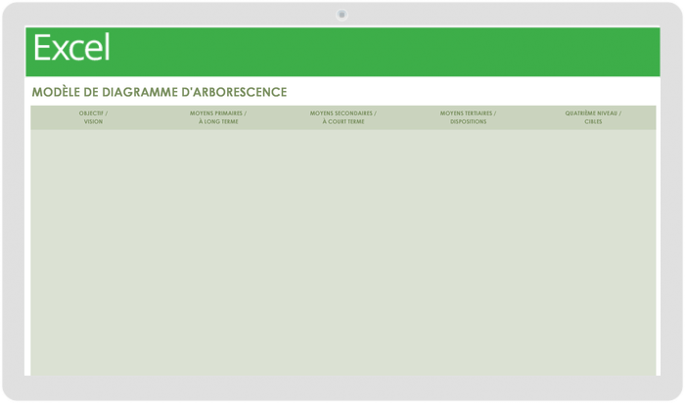Click the Excel logo text

click(71, 48)
